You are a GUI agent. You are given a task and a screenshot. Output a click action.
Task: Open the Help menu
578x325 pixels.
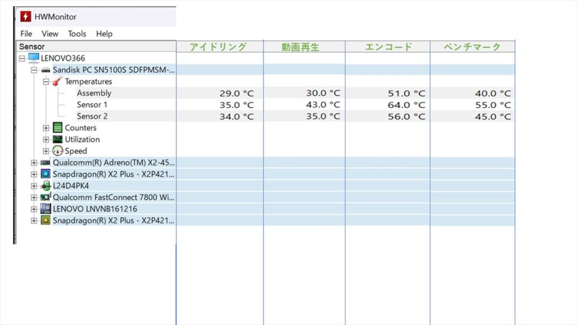104,33
